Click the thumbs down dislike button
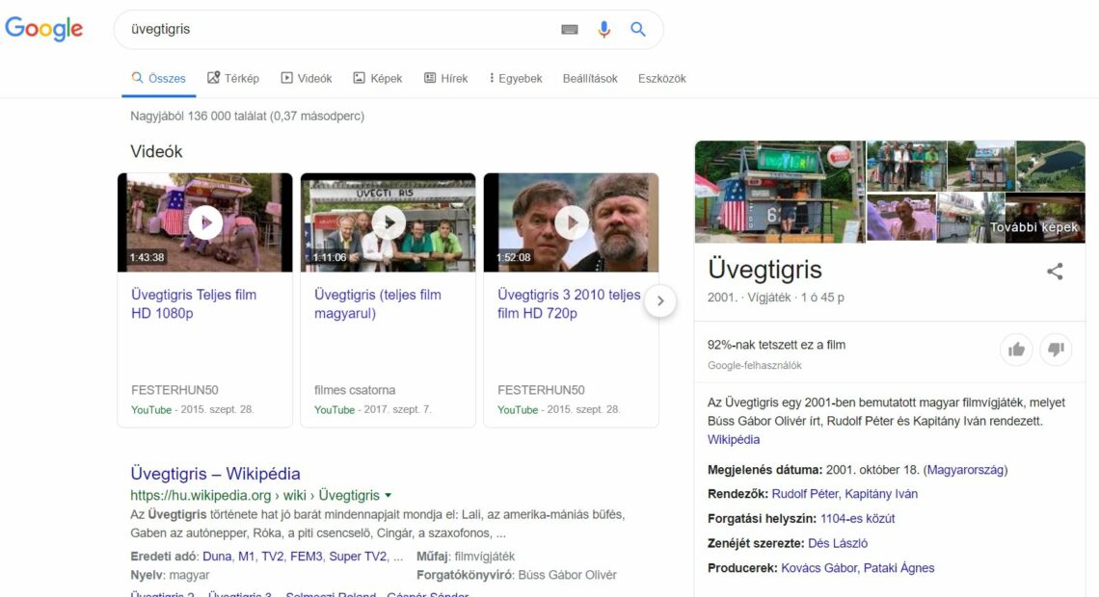 pos(1056,350)
